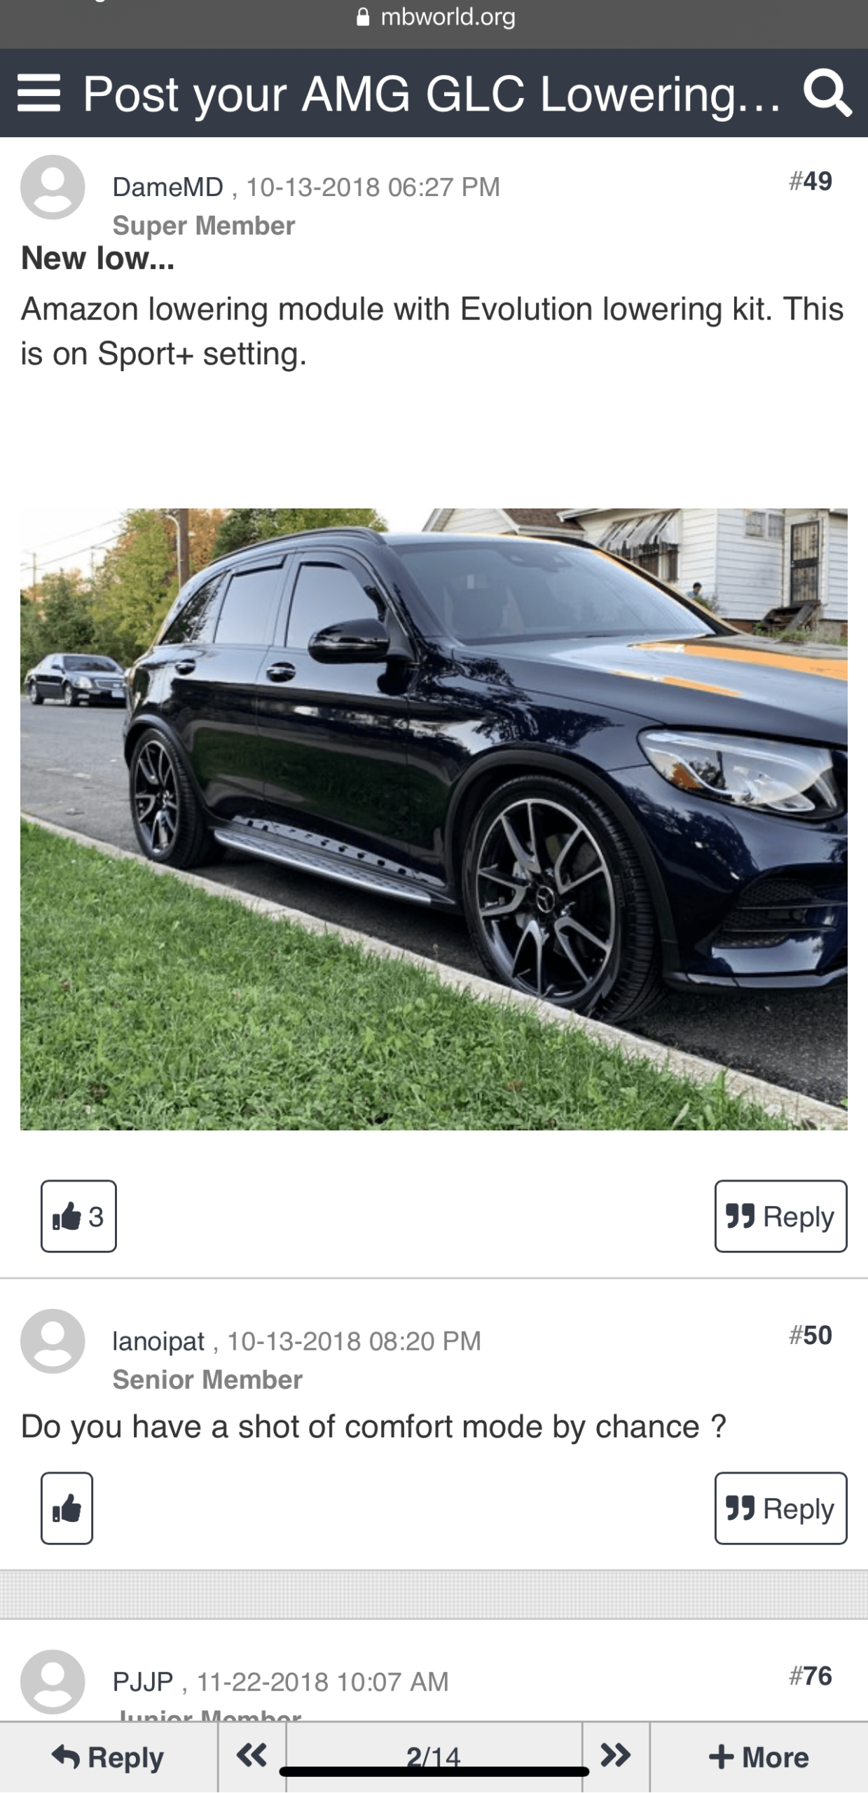Quote-reply to post #49
This screenshot has height=1793, width=868.
tap(780, 1216)
